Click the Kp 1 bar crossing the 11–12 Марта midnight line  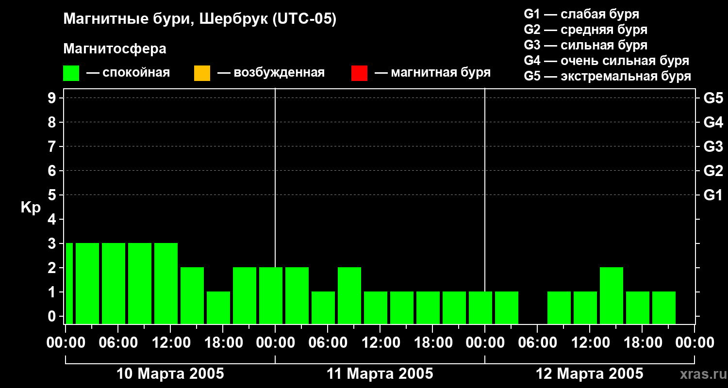pos(480,307)
